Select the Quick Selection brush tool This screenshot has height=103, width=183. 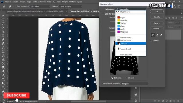click(3, 27)
